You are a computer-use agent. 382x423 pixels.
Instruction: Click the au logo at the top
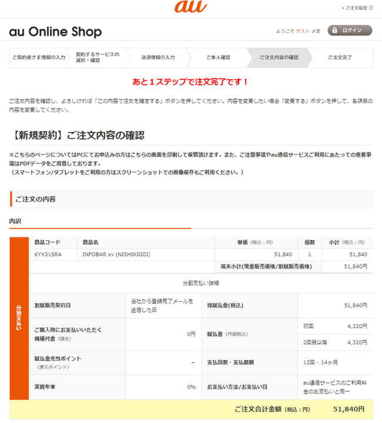coord(191,6)
